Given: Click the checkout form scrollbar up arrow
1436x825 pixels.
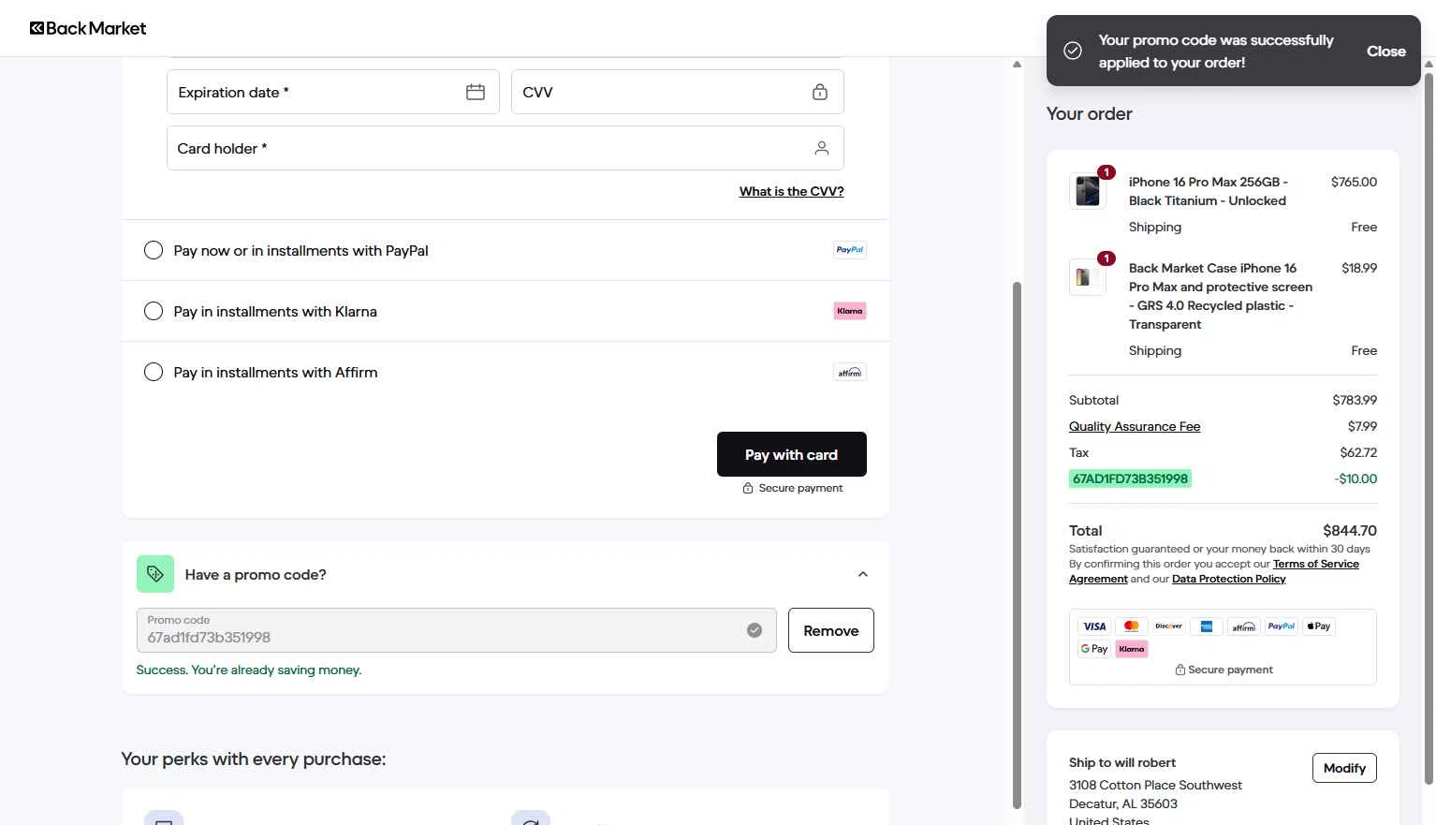Looking at the screenshot, I should click(x=1017, y=64).
